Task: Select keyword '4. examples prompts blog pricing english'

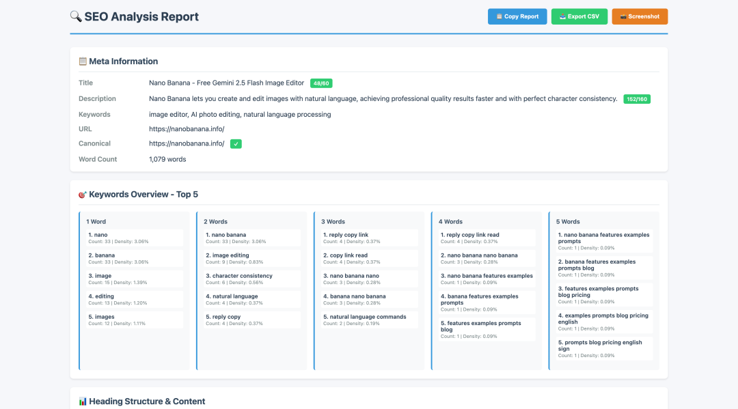Action: click(604, 322)
